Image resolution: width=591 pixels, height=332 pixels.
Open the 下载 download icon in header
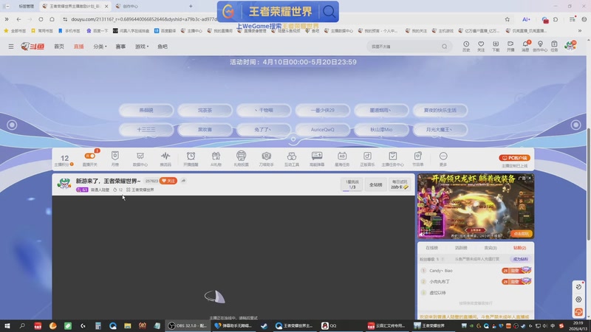coord(496,46)
